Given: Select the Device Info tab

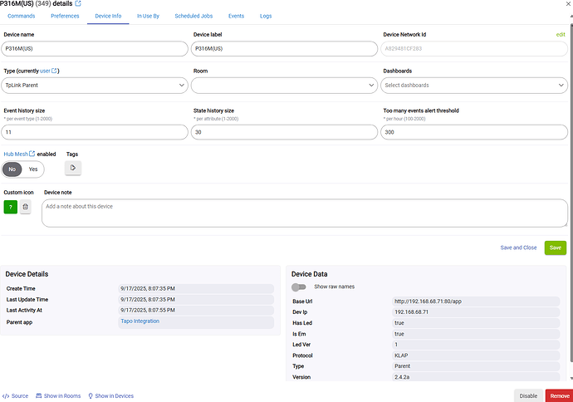Looking at the screenshot, I should point(108,16).
